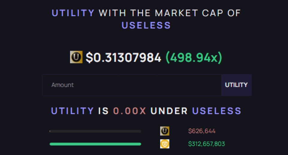Click the dark UTILITY market cap bar
Viewport: 288px width, 155px height.
coord(95,131)
